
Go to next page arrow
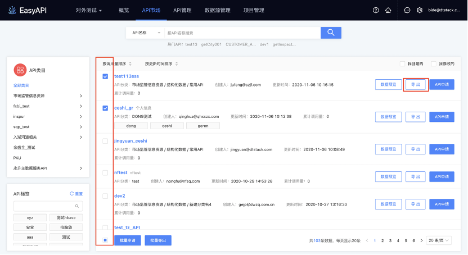click(x=421, y=240)
